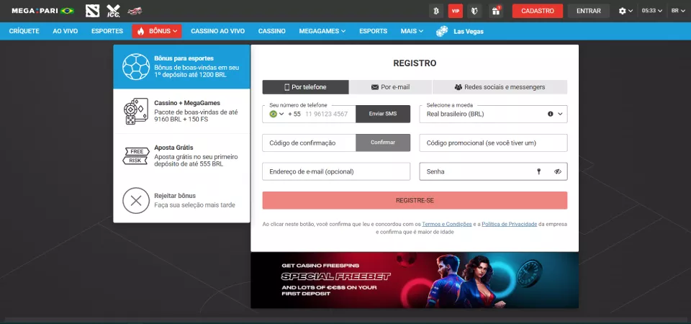
Task: Open the gift box promotions icon
Action: [x=495, y=11]
